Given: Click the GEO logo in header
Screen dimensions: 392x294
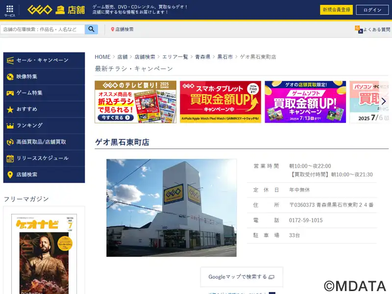Looking at the screenshot, I should tap(40, 10).
